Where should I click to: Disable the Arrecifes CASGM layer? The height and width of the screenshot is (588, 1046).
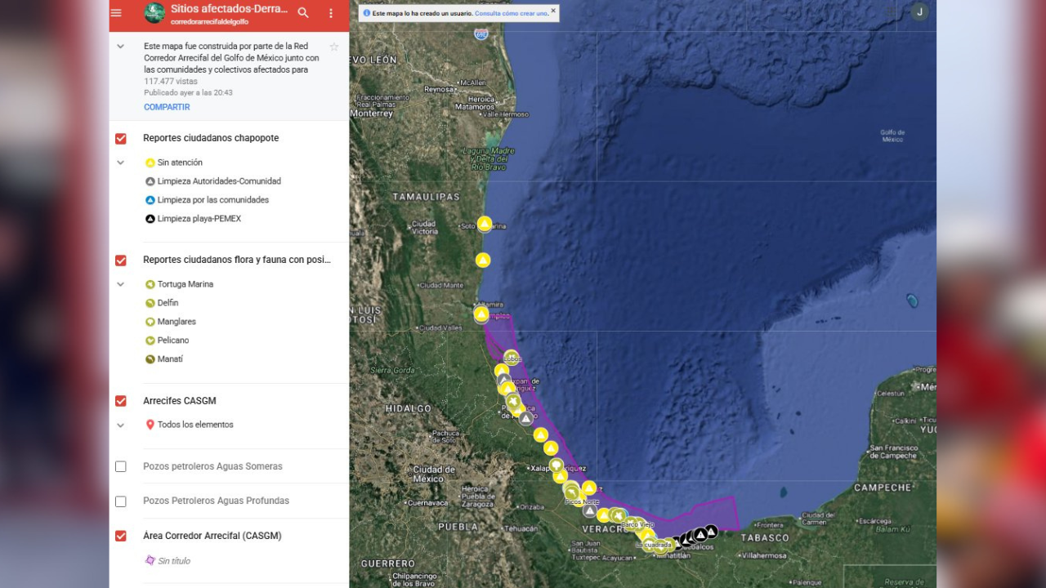click(x=121, y=401)
